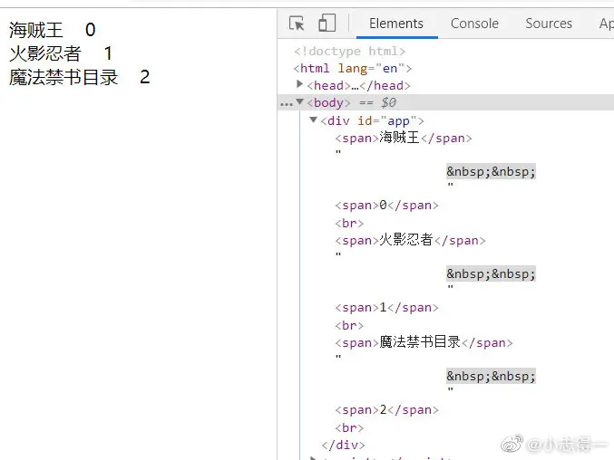Image resolution: width=614 pixels, height=460 pixels.
Task: Select the span containing 1 in DOM
Action: click(387, 308)
